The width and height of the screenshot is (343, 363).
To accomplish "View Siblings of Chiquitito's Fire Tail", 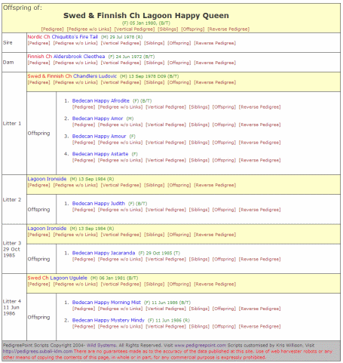I will [x=154, y=43].
